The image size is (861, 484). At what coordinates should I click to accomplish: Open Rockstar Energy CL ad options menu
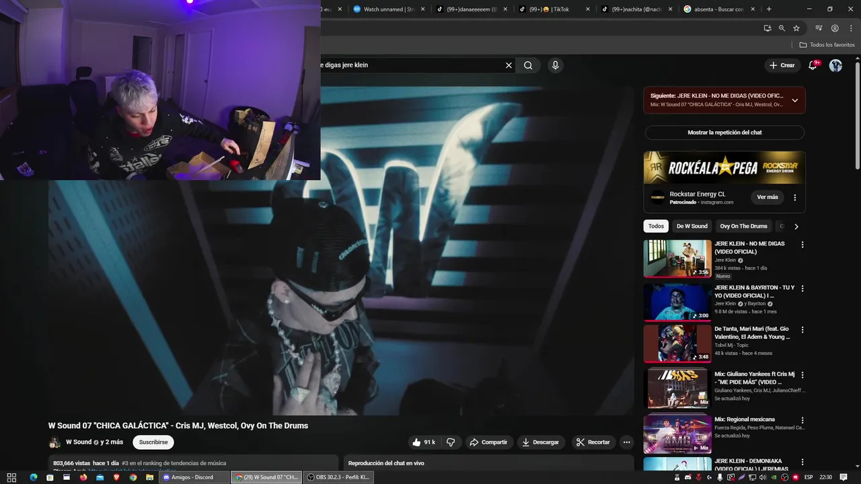pos(794,198)
